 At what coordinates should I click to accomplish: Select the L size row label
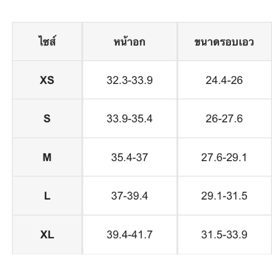[x=47, y=196]
